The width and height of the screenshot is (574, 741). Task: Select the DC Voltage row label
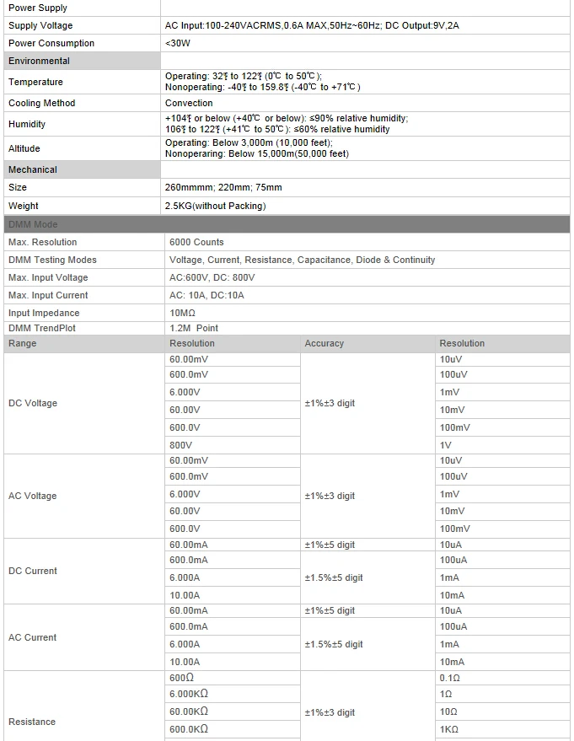(33, 403)
